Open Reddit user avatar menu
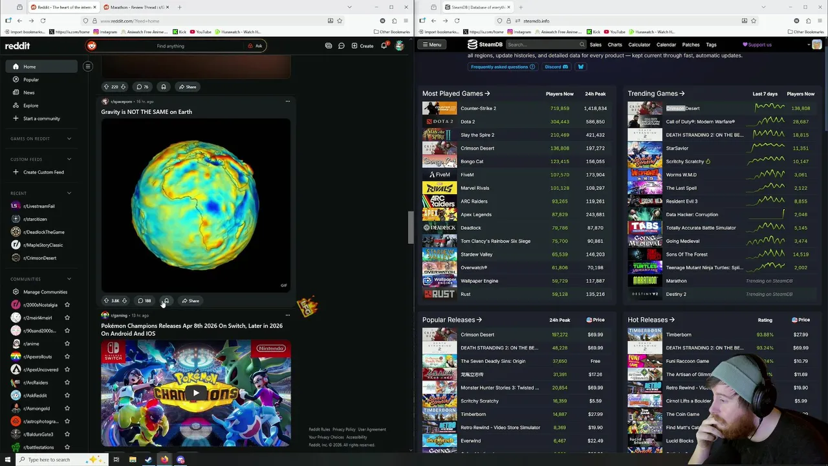Screen dimensions: 828x466 click(399, 46)
